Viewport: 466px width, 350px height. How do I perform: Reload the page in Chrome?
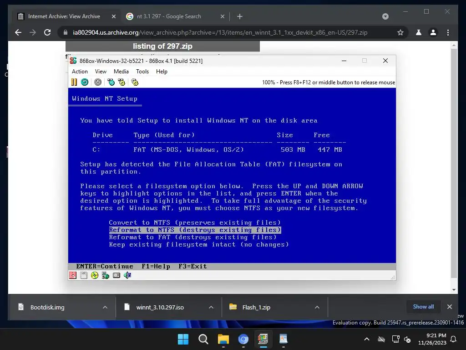pos(47,32)
